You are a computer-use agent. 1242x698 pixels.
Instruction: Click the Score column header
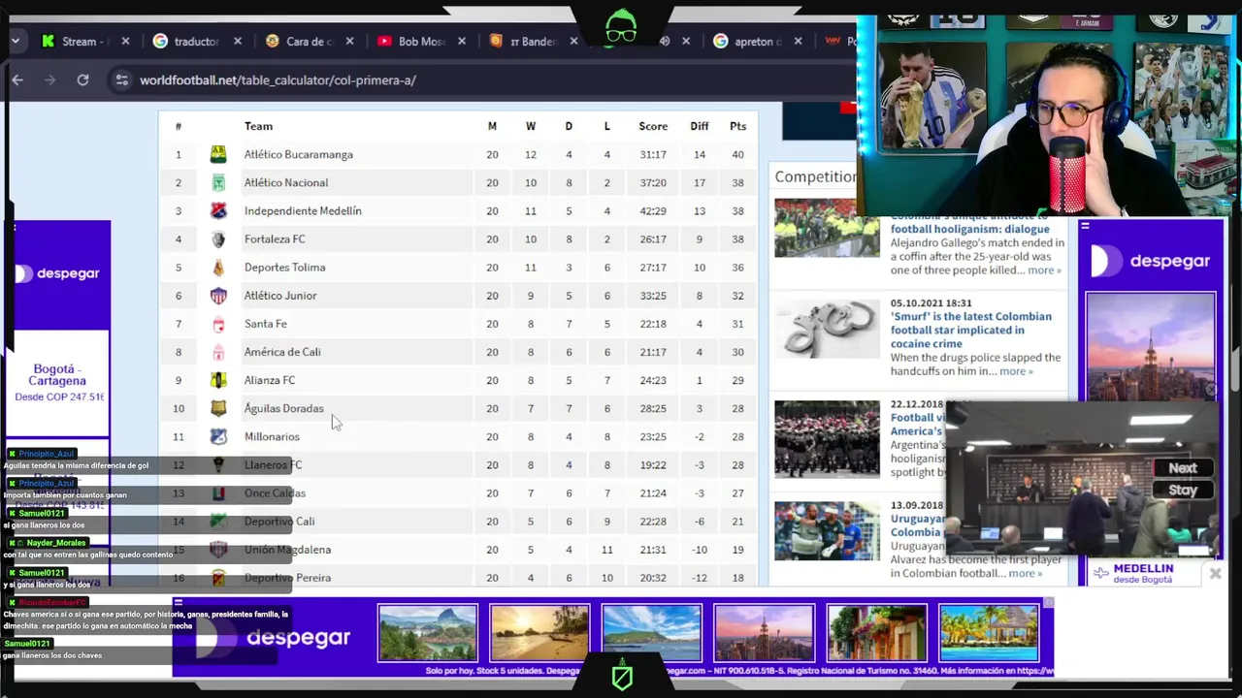click(x=653, y=126)
